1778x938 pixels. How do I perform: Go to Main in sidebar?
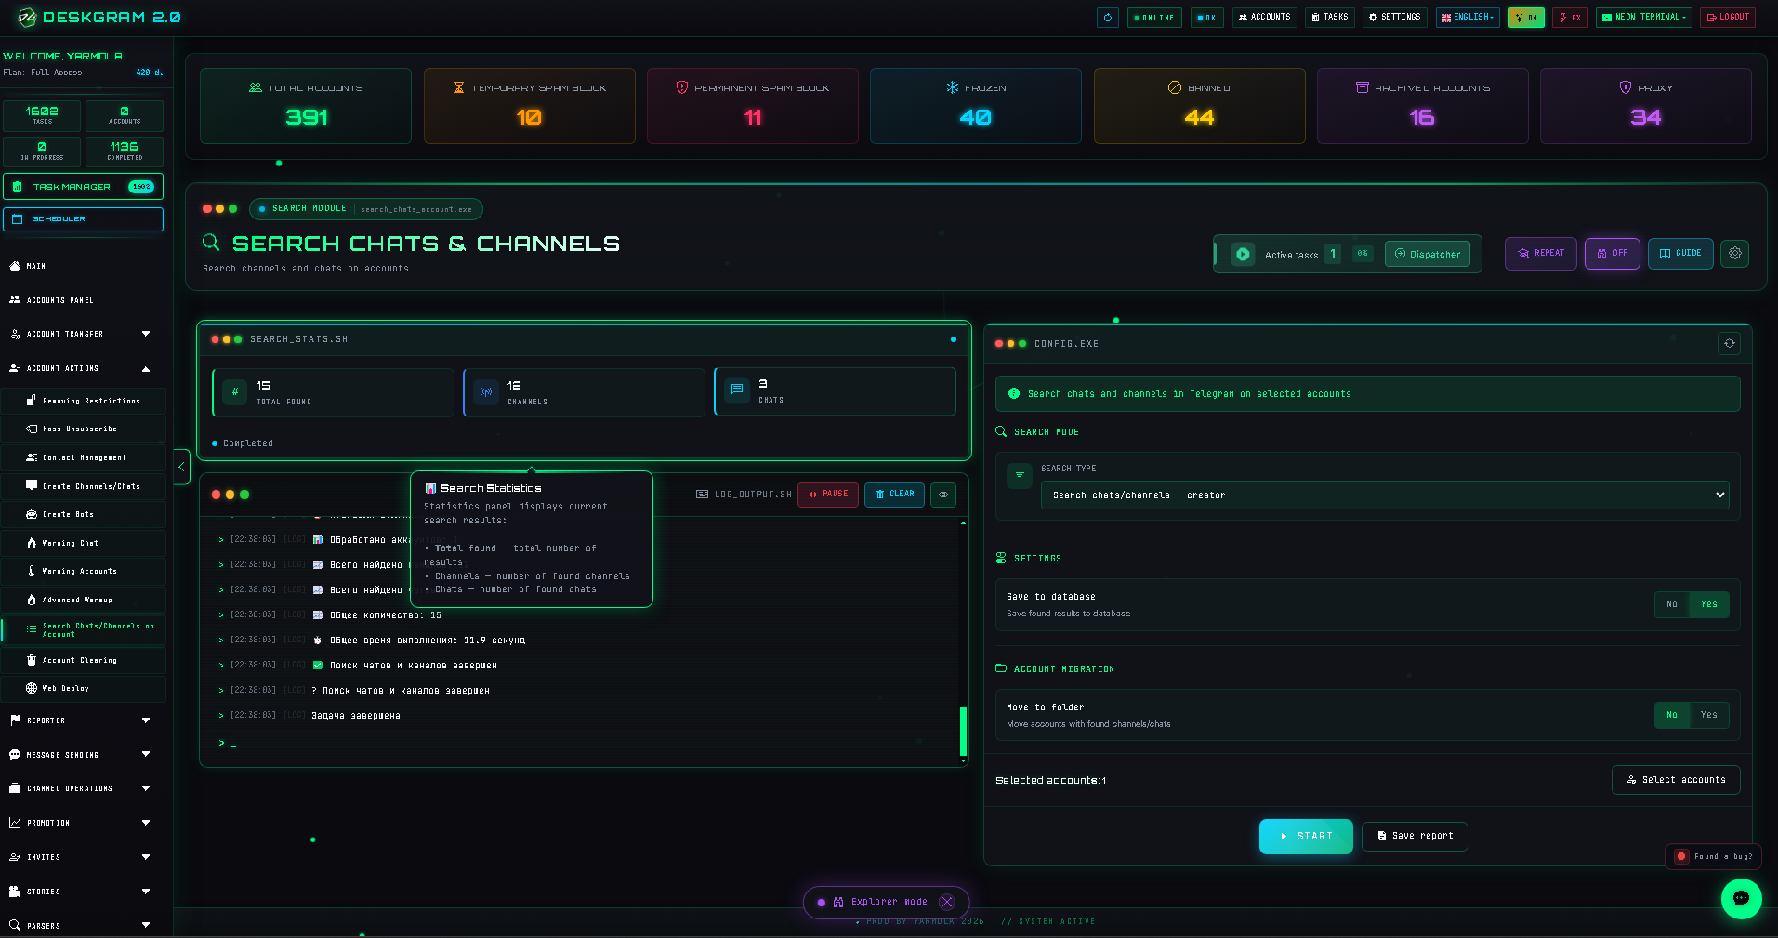click(x=35, y=266)
